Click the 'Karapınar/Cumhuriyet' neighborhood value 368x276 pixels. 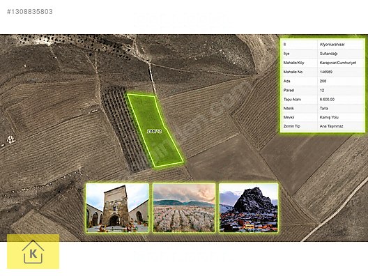338,63
